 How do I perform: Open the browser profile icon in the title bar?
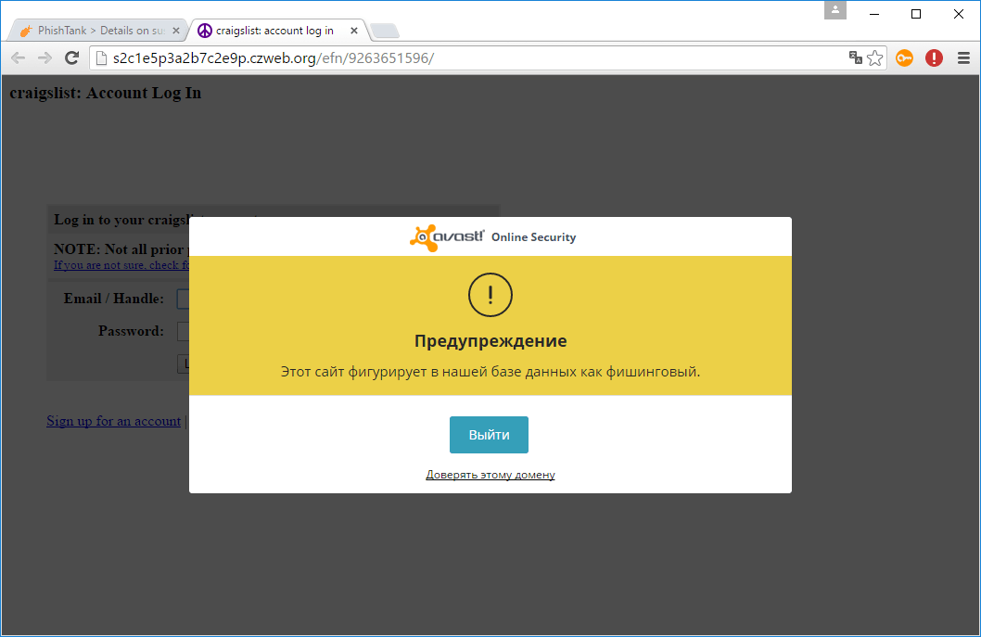pos(834,10)
